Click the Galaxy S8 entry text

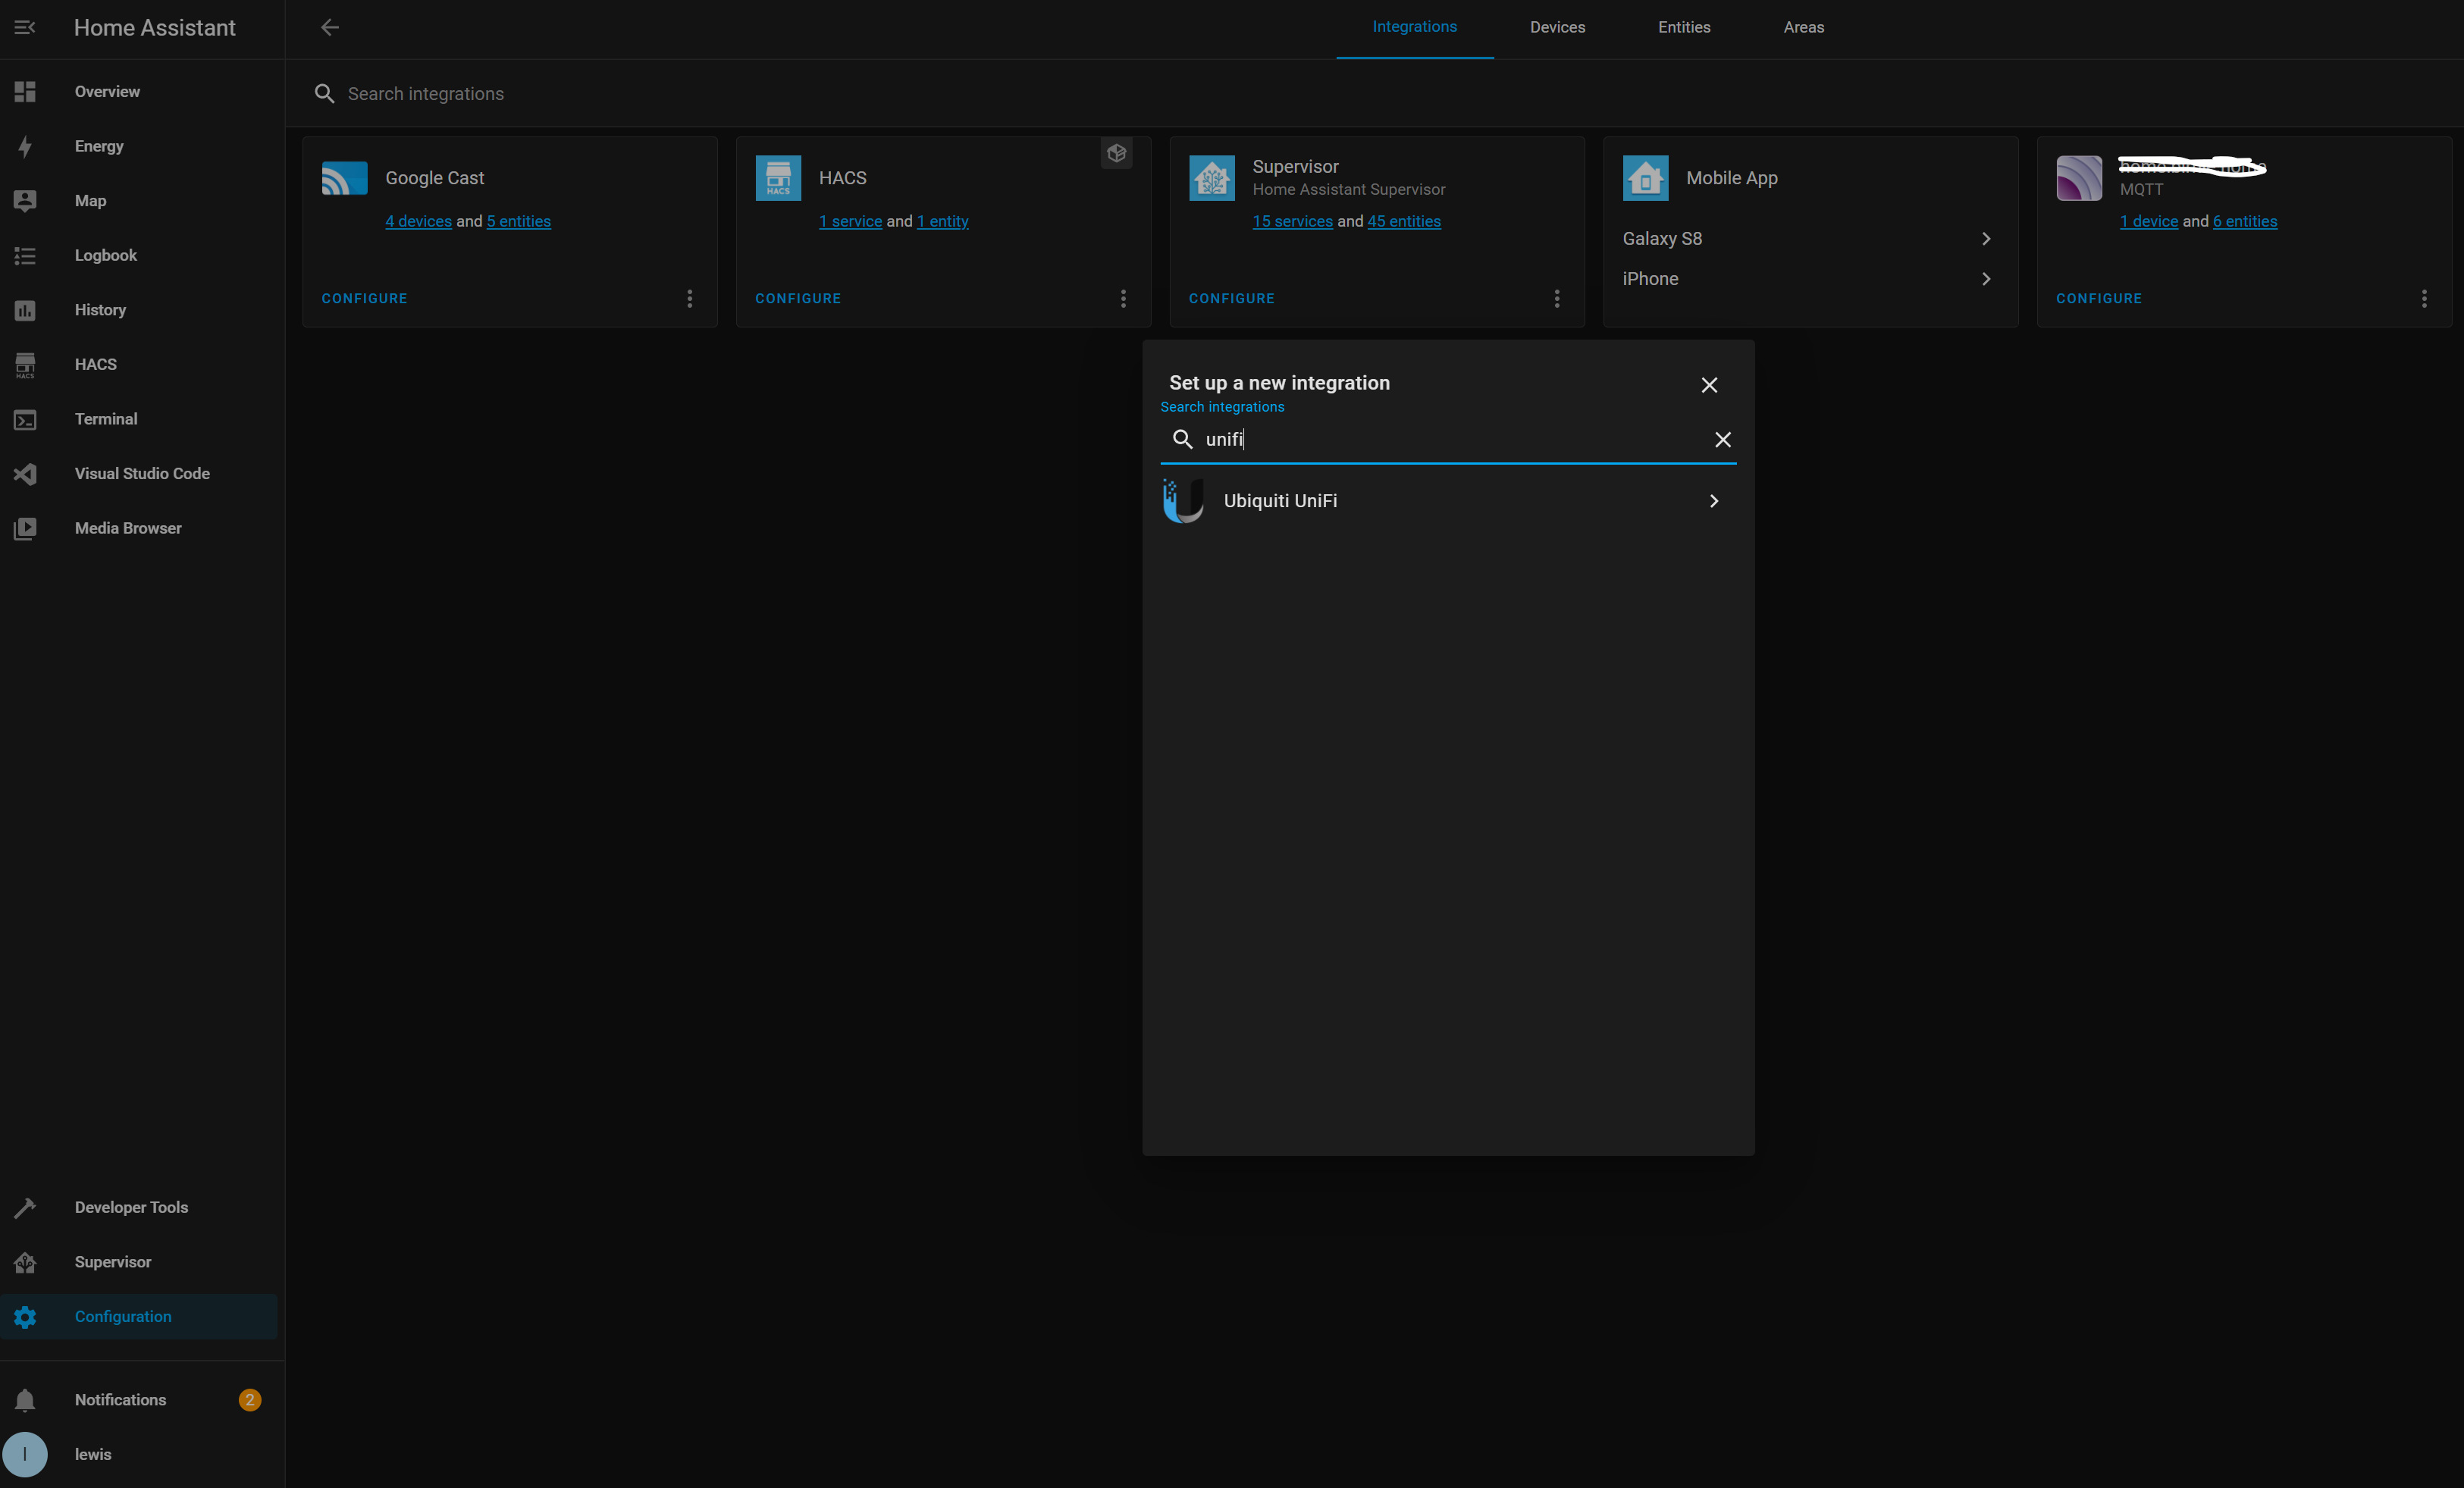[x=1662, y=239]
